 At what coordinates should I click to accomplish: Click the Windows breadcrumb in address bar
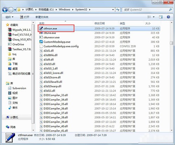pos(64,9)
